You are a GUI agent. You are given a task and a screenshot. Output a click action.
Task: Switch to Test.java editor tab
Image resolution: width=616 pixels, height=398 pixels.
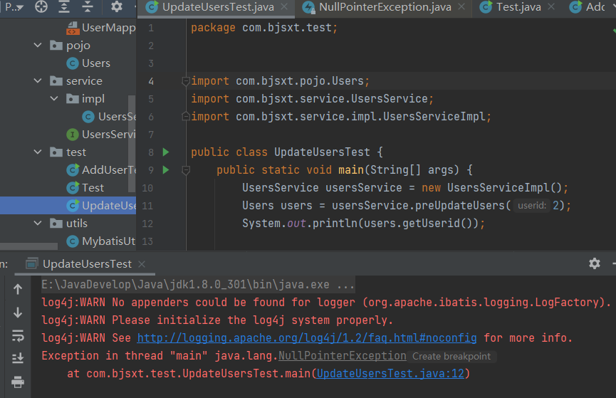pos(518,7)
